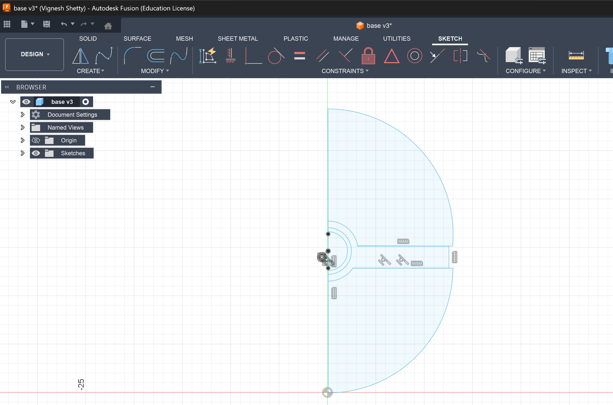Screen dimensions: 613x405
Task: Show the hidden Origin folder
Action: click(36, 140)
